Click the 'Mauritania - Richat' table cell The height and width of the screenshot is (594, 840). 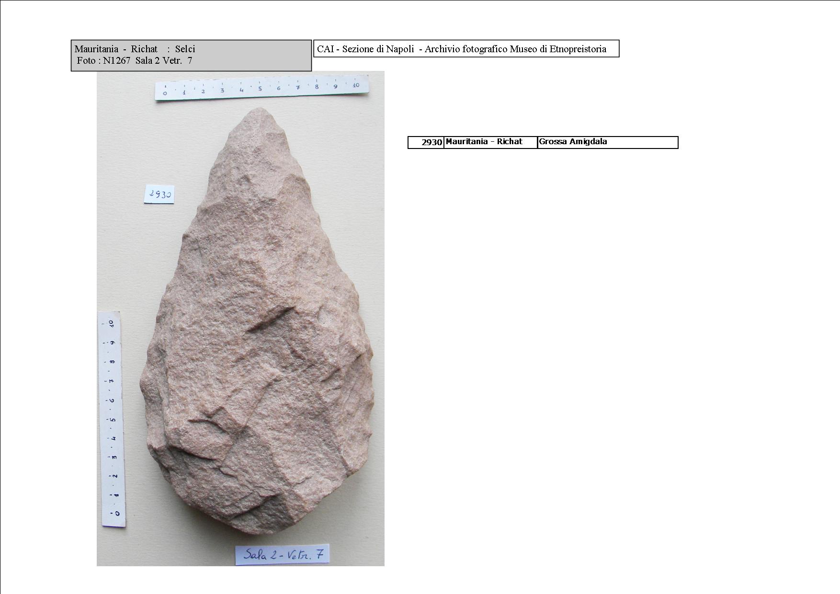click(490, 142)
